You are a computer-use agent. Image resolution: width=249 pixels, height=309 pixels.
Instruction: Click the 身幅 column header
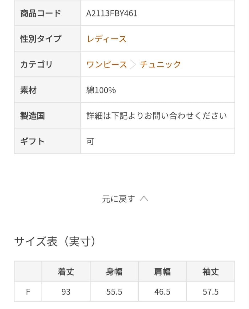tap(114, 272)
